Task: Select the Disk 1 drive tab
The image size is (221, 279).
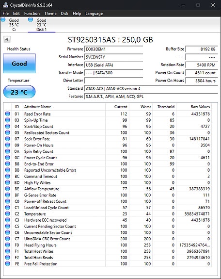Action: pos(41,25)
